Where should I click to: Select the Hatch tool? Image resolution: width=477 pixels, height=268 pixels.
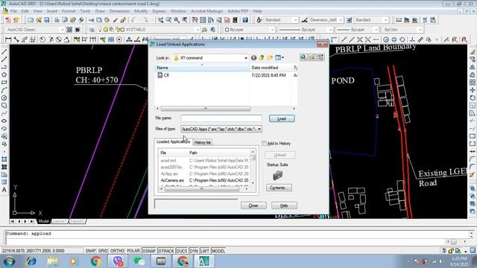point(4,159)
